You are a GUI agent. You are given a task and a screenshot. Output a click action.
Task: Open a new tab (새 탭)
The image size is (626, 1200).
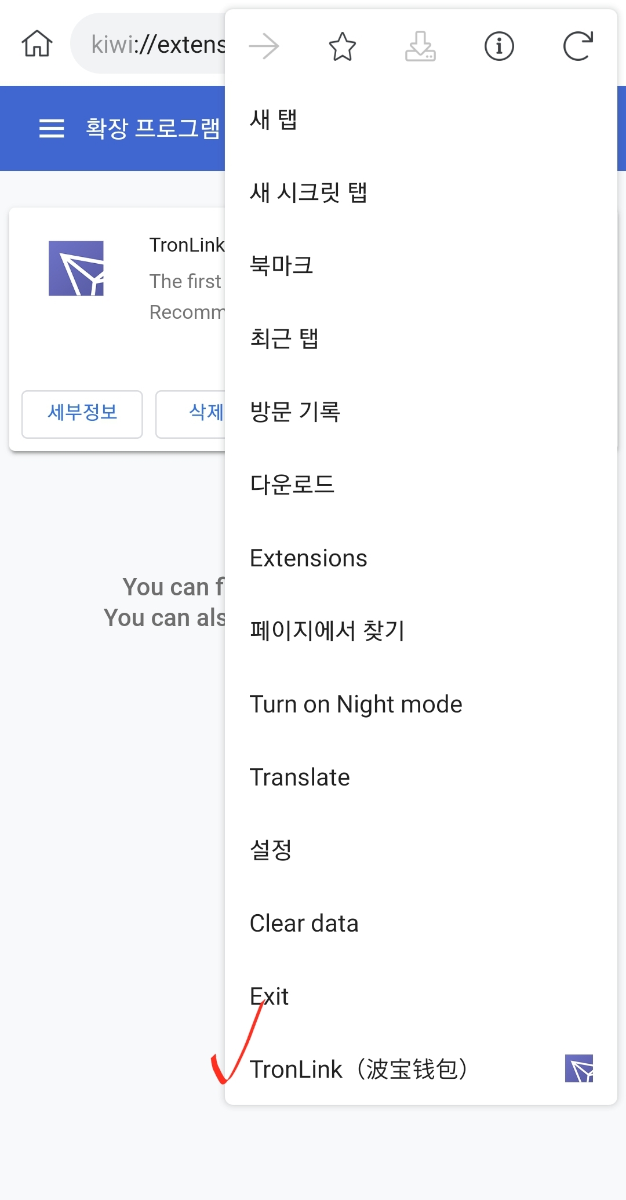click(x=274, y=119)
